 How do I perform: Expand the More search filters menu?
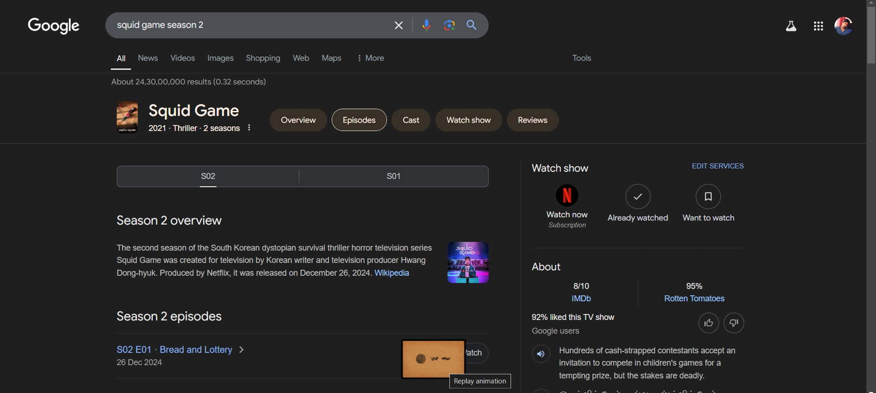coord(370,58)
